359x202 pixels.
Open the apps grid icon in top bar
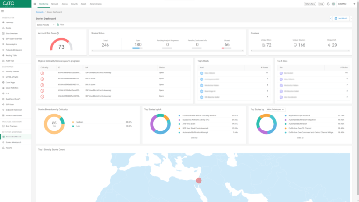[x=35, y=4]
